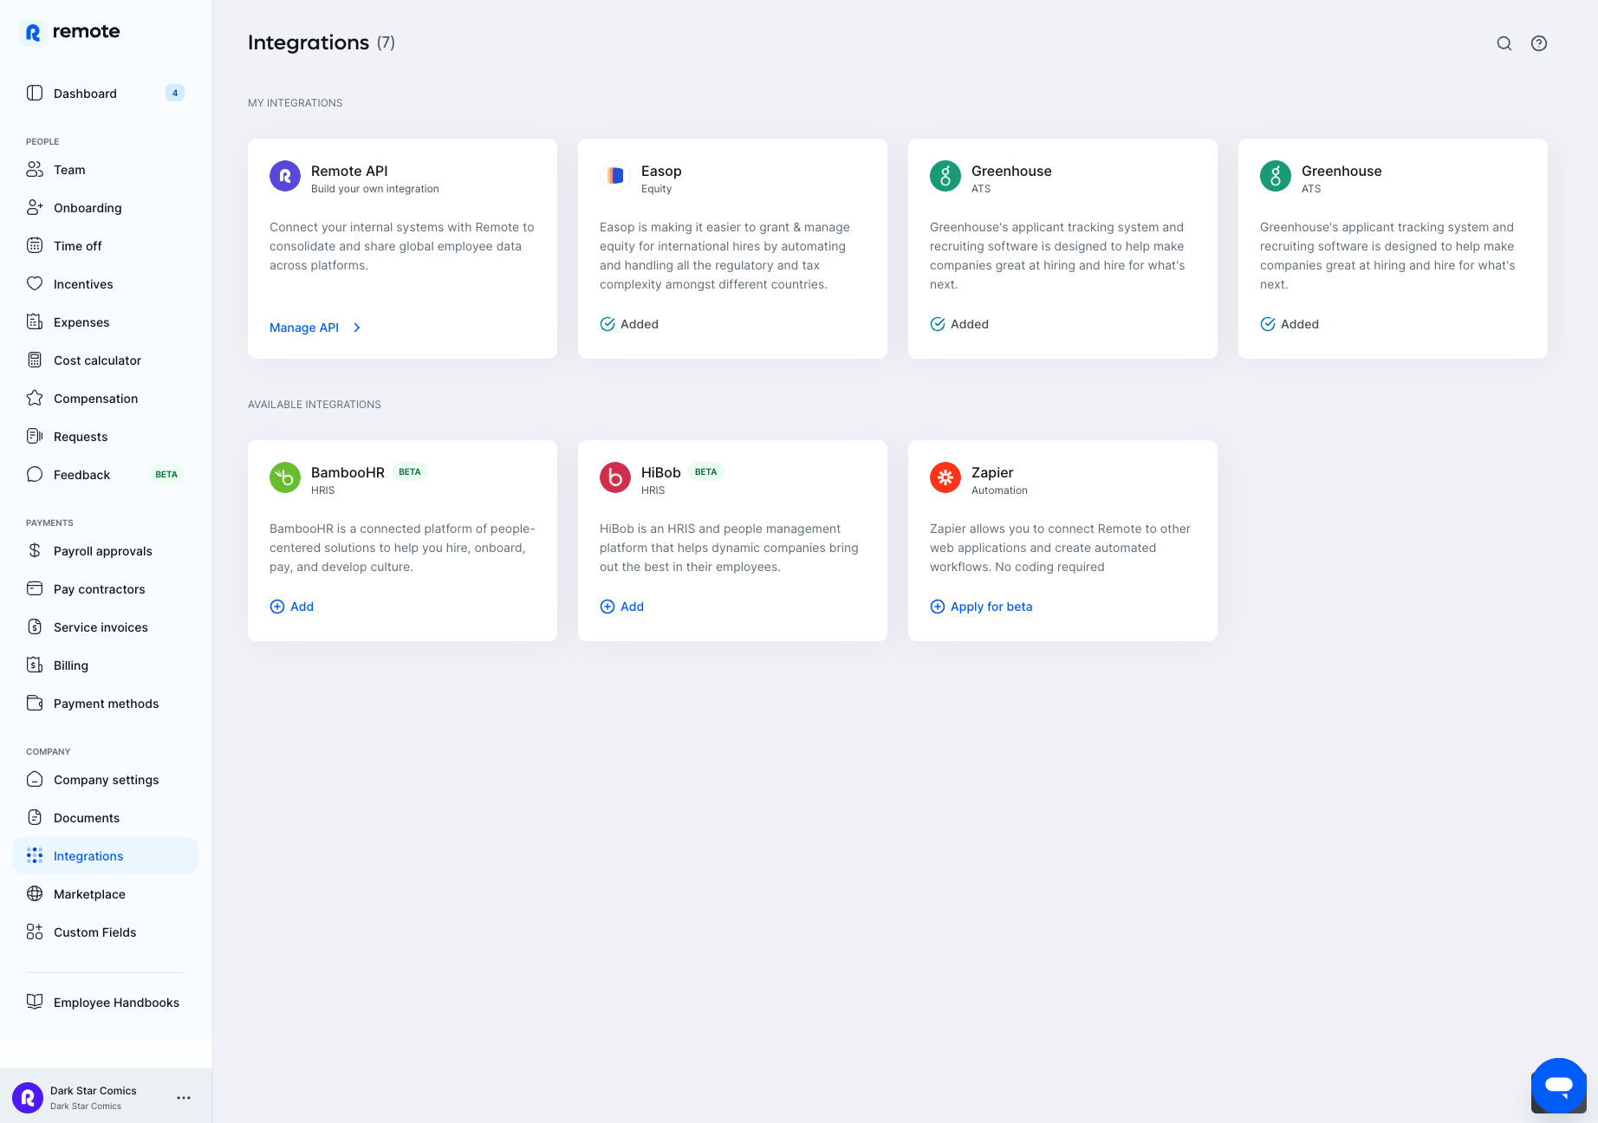Viewport: 1598px width, 1123px height.
Task: Click the Documents file icon
Action: (x=35, y=817)
